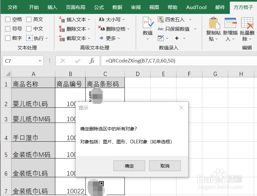Expand the 删除文本 dropdown arrow
The height and width of the screenshot is (196, 257).
[x=89, y=29]
